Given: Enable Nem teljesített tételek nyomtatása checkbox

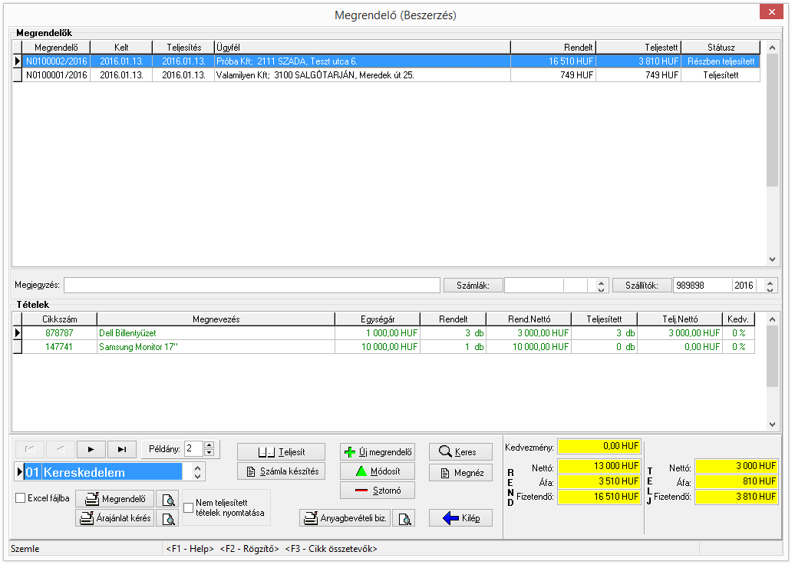Looking at the screenshot, I should tap(189, 507).
